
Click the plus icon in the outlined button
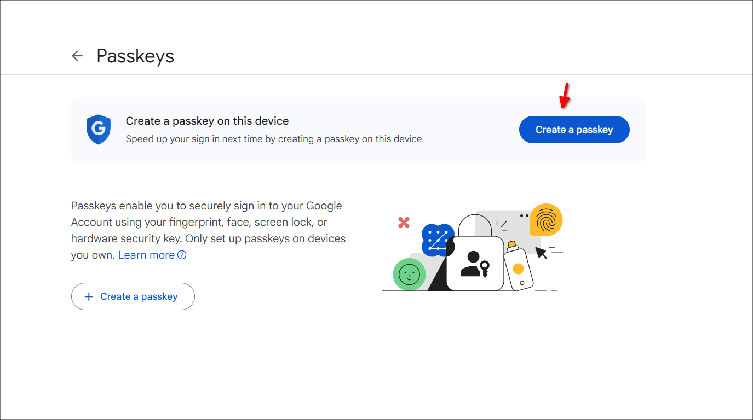tap(89, 296)
